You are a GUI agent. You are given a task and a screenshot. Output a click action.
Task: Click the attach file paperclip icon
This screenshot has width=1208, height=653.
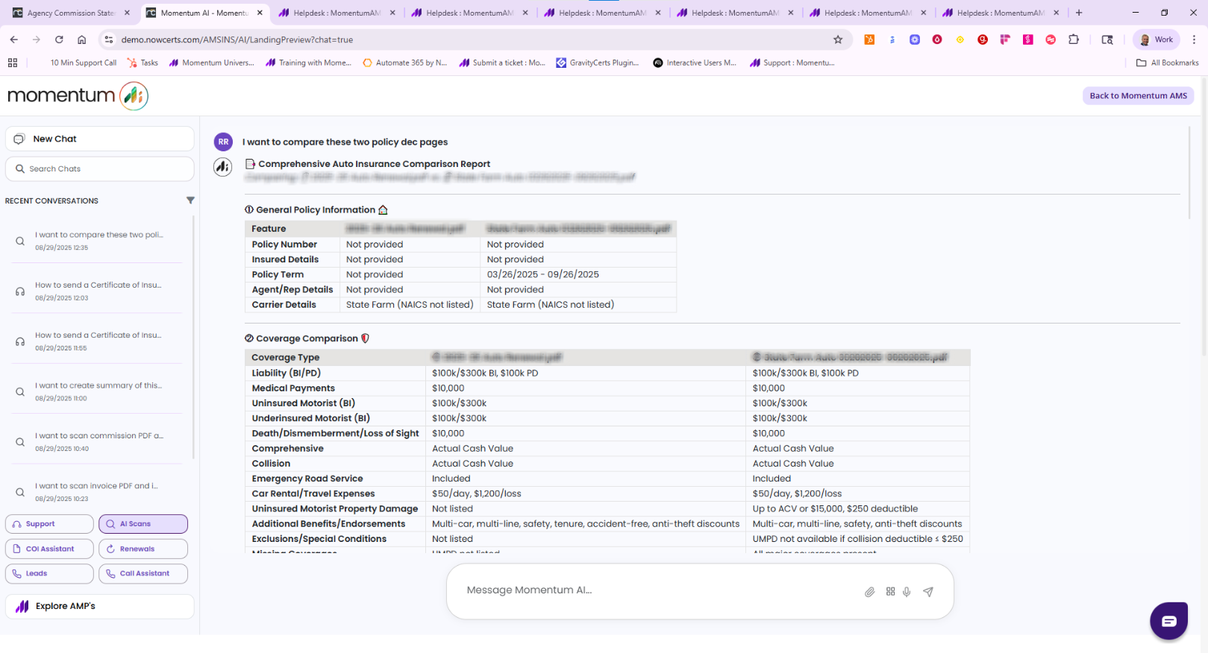point(869,592)
